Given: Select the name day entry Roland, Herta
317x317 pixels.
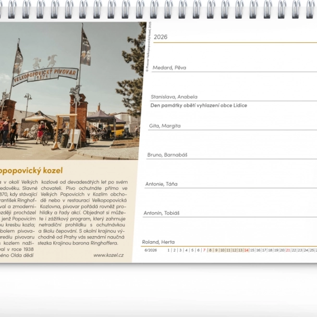Looking at the screenshot, I should 158,242.
